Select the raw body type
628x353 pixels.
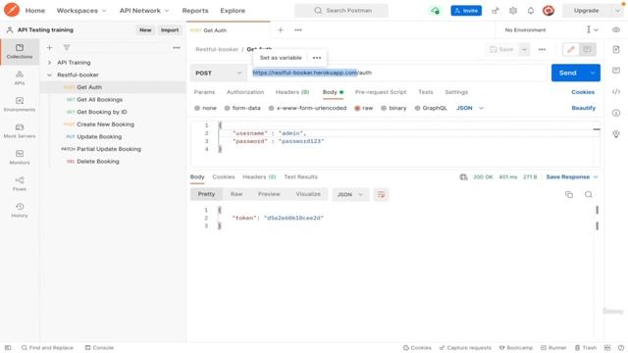point(363,108)
